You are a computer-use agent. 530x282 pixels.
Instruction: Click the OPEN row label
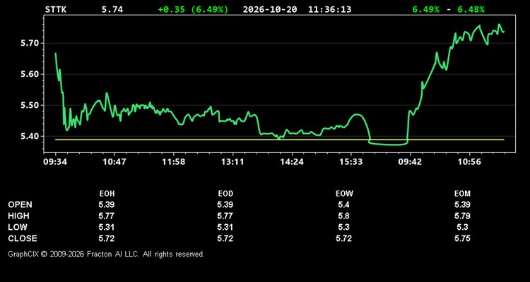click(x=20, y=204)
